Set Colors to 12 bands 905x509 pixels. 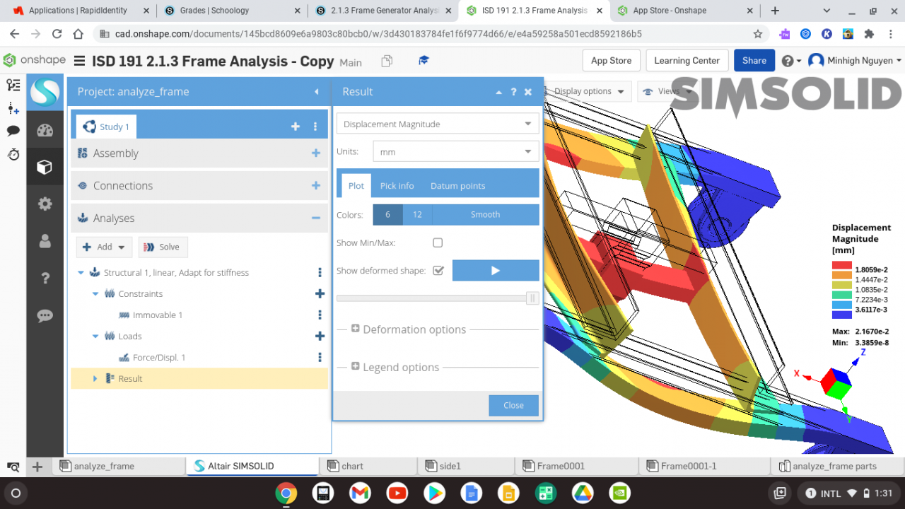(417, 215)
